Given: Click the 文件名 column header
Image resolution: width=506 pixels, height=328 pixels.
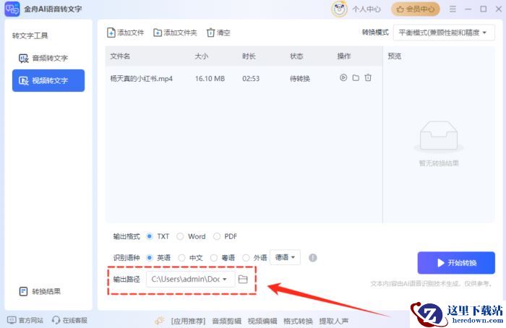Looking at the screenshot, I should point(120,56).
